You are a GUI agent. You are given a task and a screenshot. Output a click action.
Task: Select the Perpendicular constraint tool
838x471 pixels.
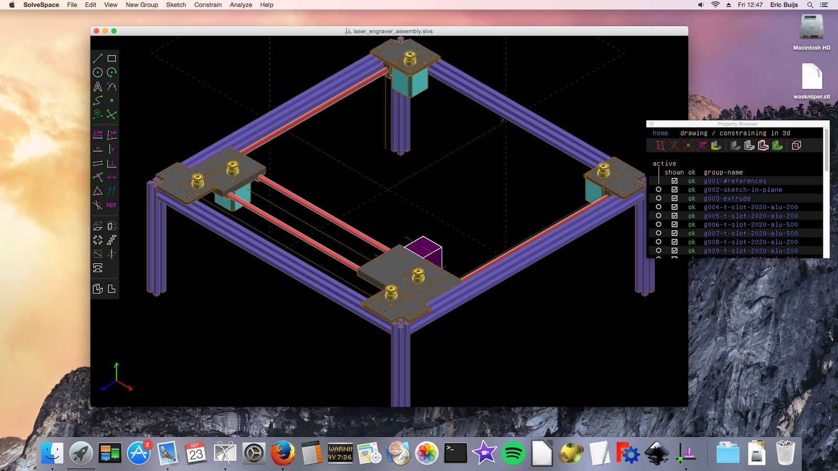coord(112,163)
